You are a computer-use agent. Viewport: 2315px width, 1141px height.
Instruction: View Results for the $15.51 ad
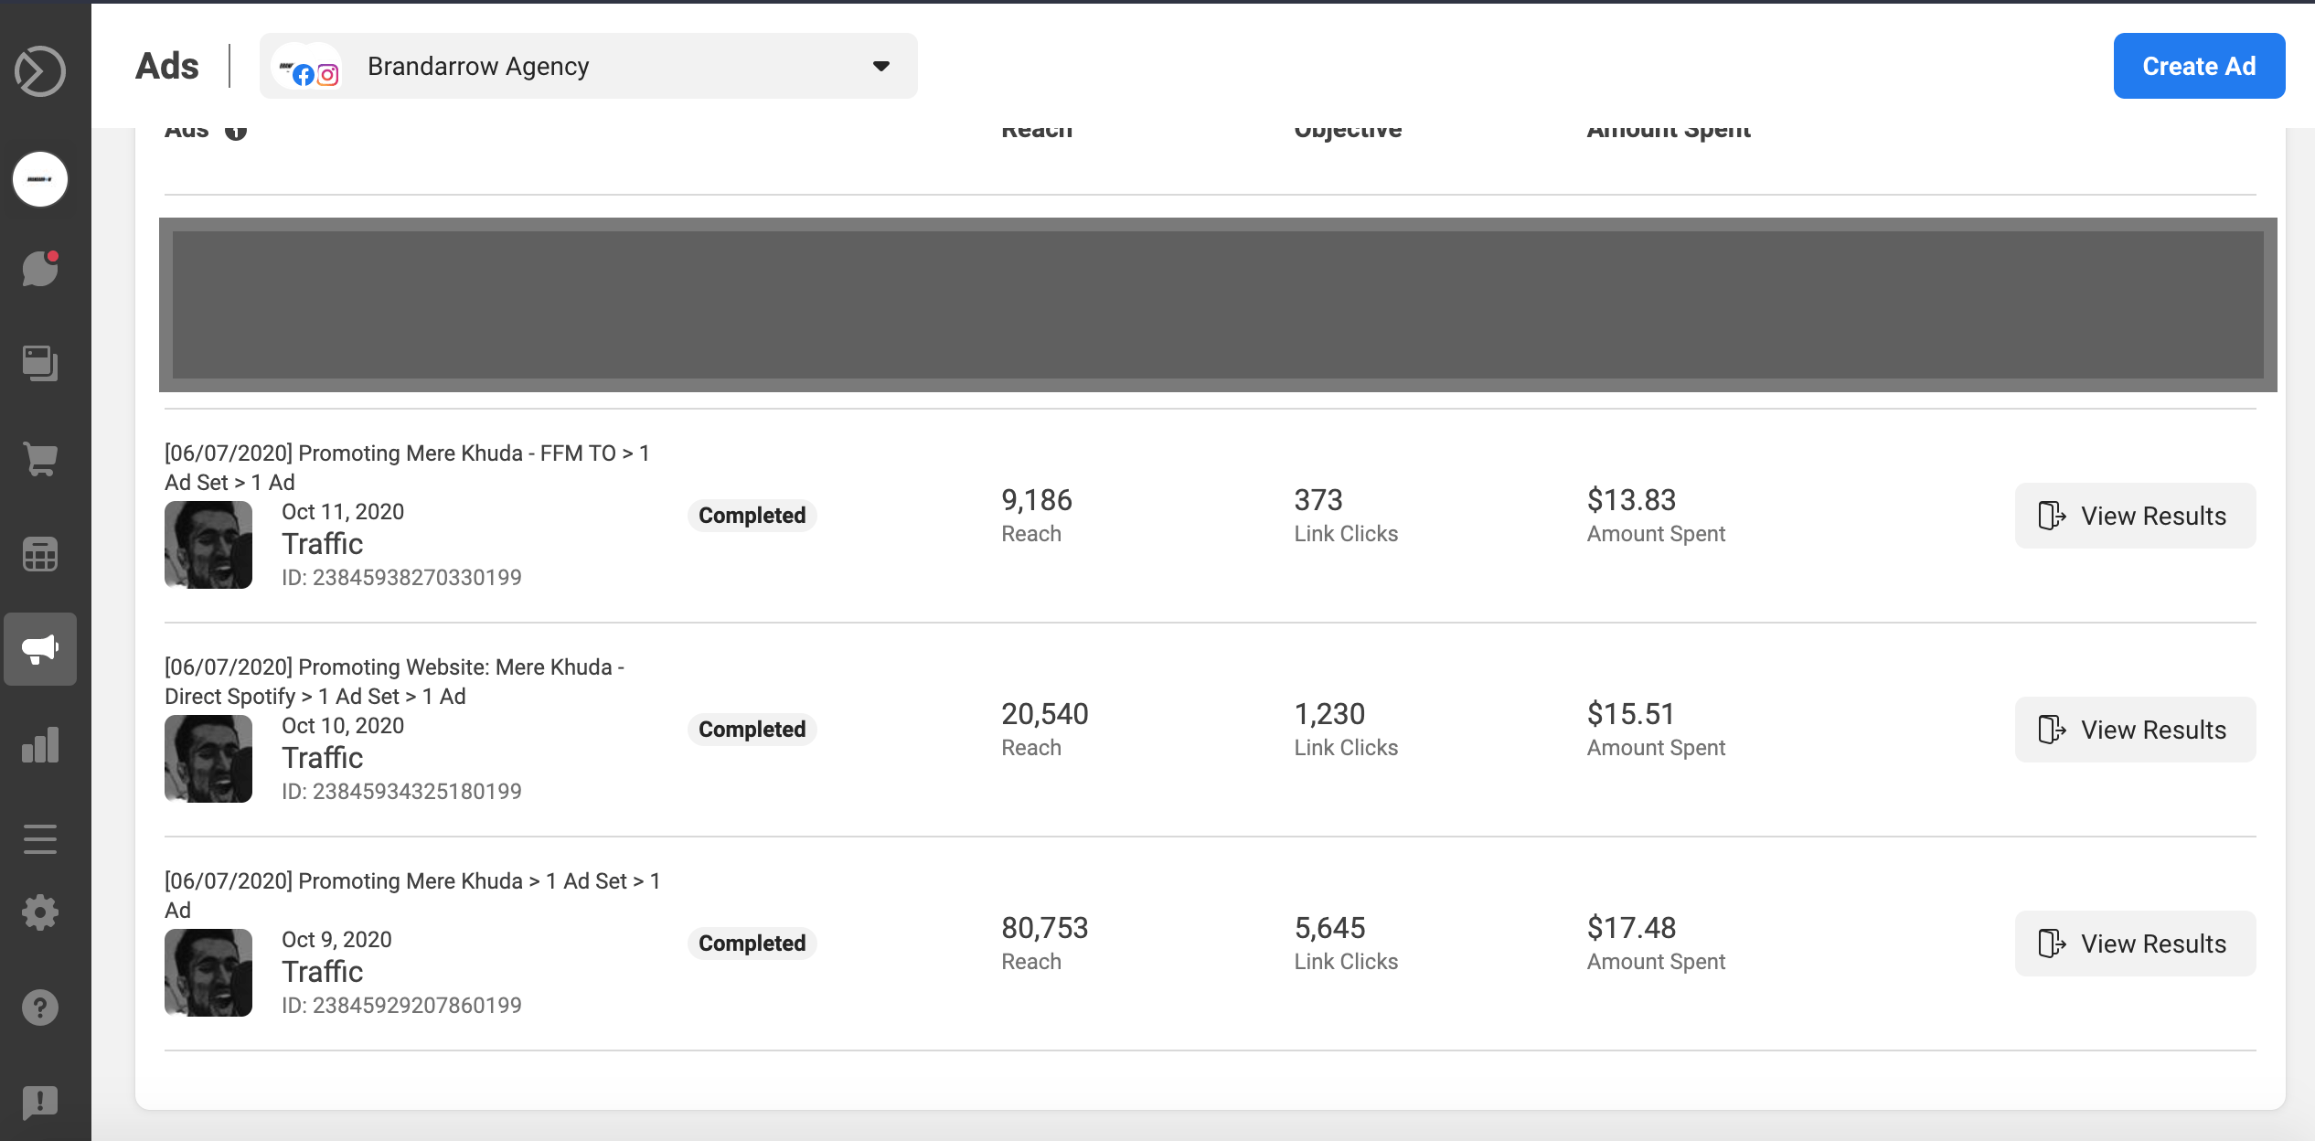2135,730
